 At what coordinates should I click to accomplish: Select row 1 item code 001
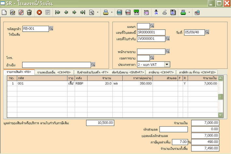[42, 84]
